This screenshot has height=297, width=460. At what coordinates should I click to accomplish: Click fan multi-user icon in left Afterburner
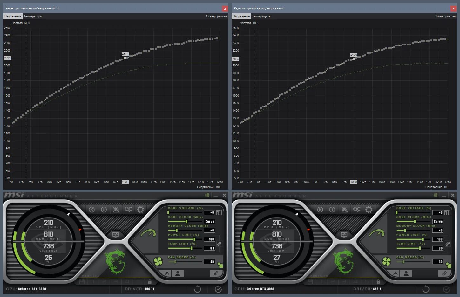tap(220, 265)
